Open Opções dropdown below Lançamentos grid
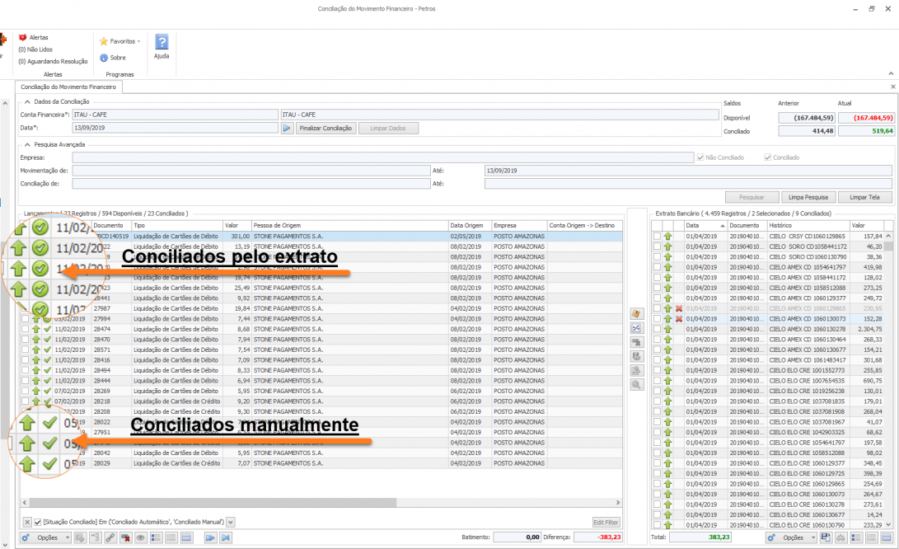The image size is (899, 549). (45, 537)
